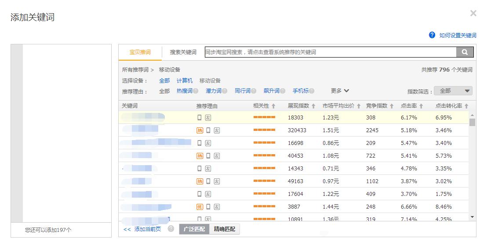The height and width of the screenshot is (242, 480).
Task: Select 广泛匹配 match mode
Action: coord(194,229)
